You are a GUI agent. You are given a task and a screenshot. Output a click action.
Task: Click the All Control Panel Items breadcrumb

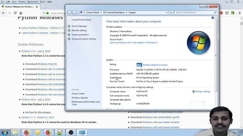[x=114, y=12]
